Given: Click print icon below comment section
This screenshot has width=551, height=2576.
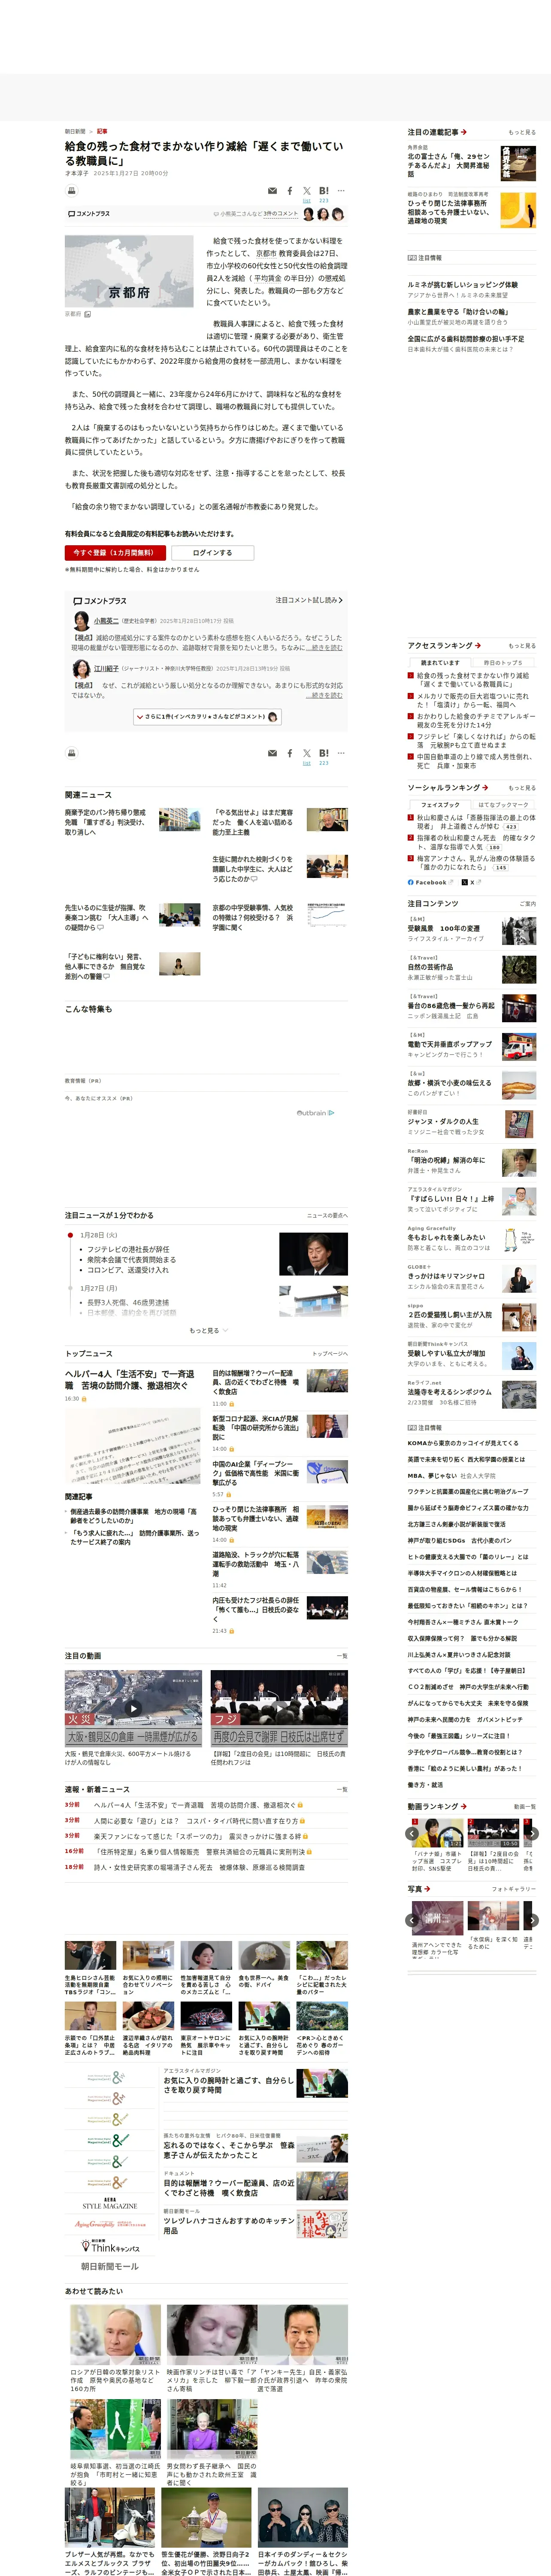Looking at the screenshot, I should pos(72,753).
